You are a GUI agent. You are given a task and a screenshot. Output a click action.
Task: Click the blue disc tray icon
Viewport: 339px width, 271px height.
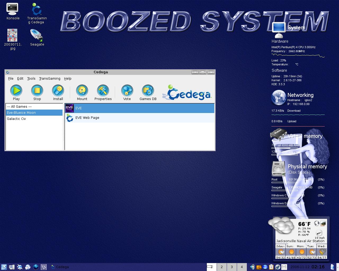click(x=265, y=267)
